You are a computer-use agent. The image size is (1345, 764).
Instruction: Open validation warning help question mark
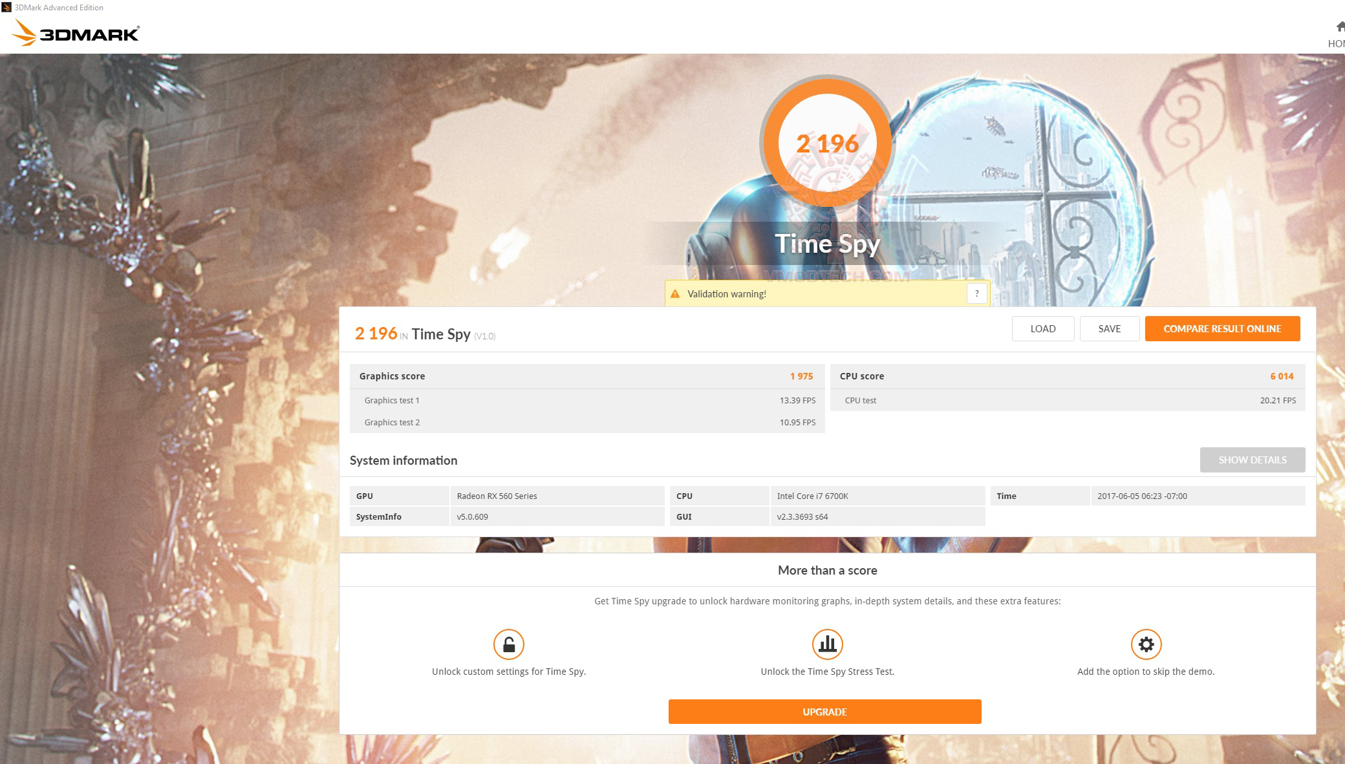tap(976, 293)
